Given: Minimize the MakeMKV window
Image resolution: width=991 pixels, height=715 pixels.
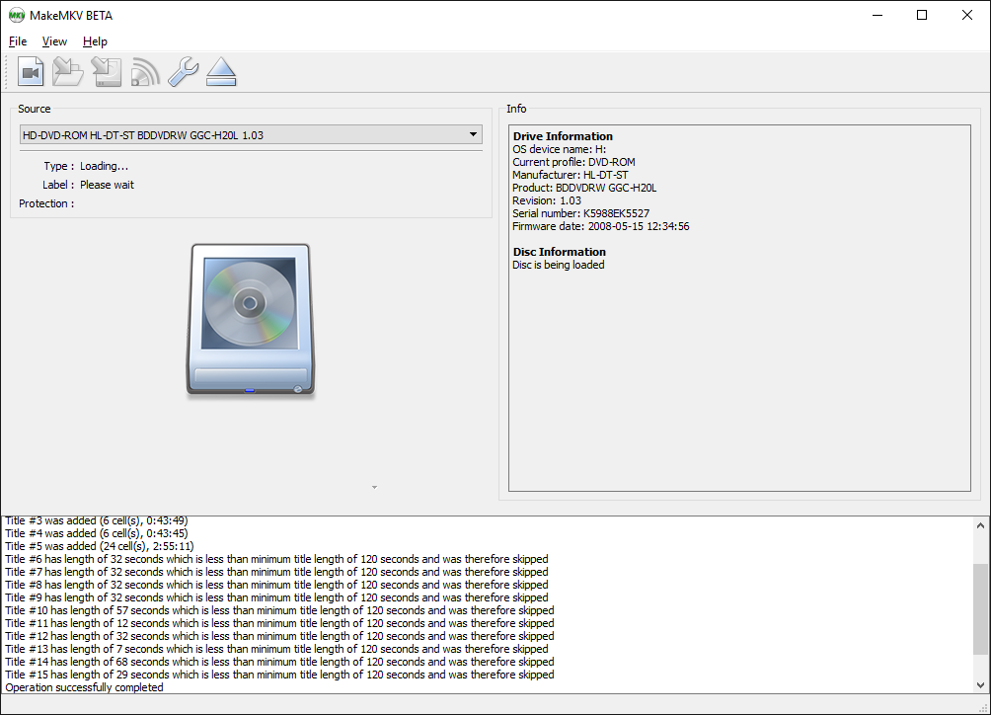Looking at the screenshot, I should (x=877, y=15).
